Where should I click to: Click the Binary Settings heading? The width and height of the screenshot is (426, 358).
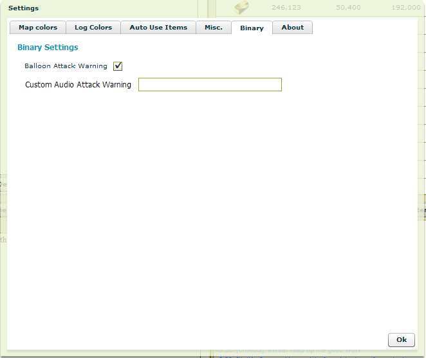48,48
